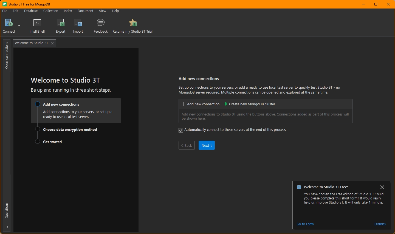Maximize the Studio 3T window
Viewport: 395px width, 234px height.
[376, 4]
